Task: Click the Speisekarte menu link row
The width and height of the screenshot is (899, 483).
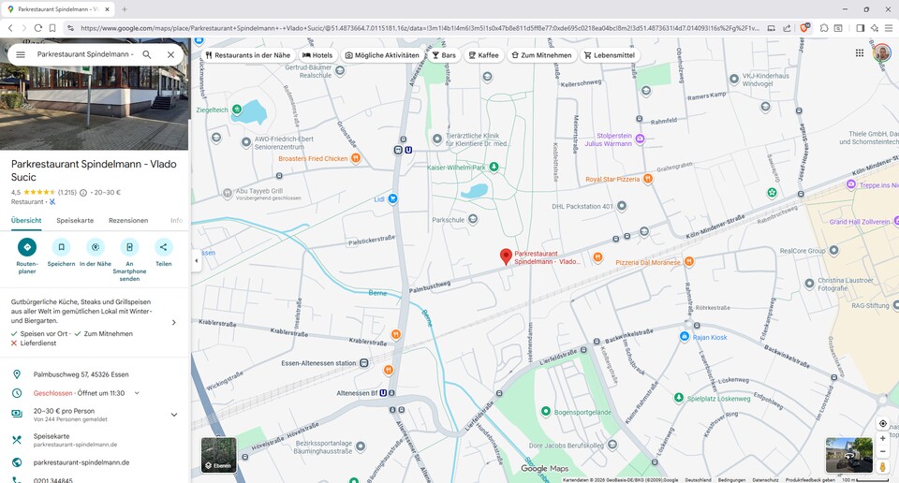Action: (x=95, y=439)
